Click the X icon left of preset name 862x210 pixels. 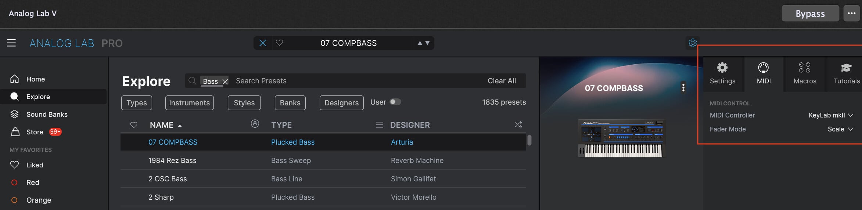(263, 43)
